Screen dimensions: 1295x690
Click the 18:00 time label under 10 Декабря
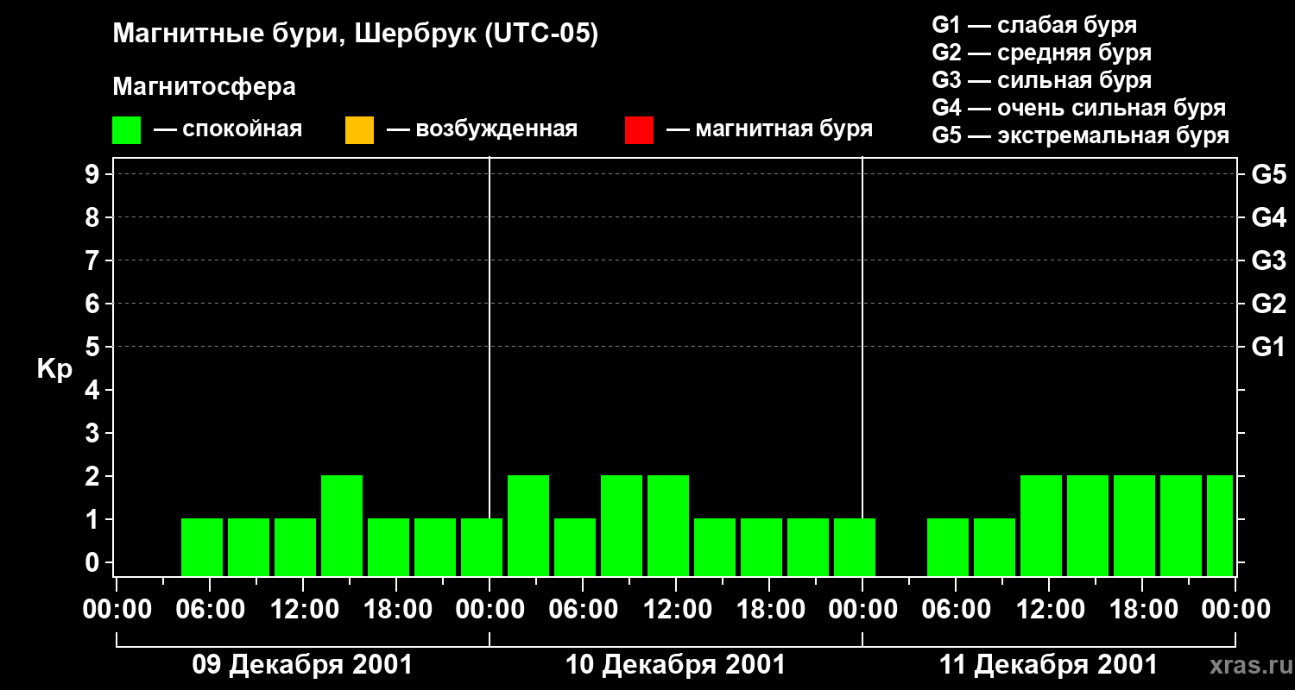769,610
